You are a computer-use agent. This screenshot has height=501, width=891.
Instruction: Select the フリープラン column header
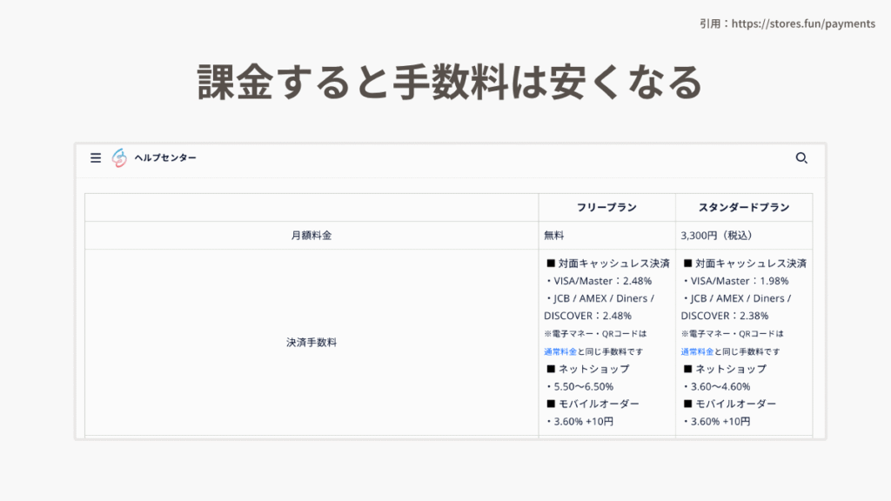[606, 207]
